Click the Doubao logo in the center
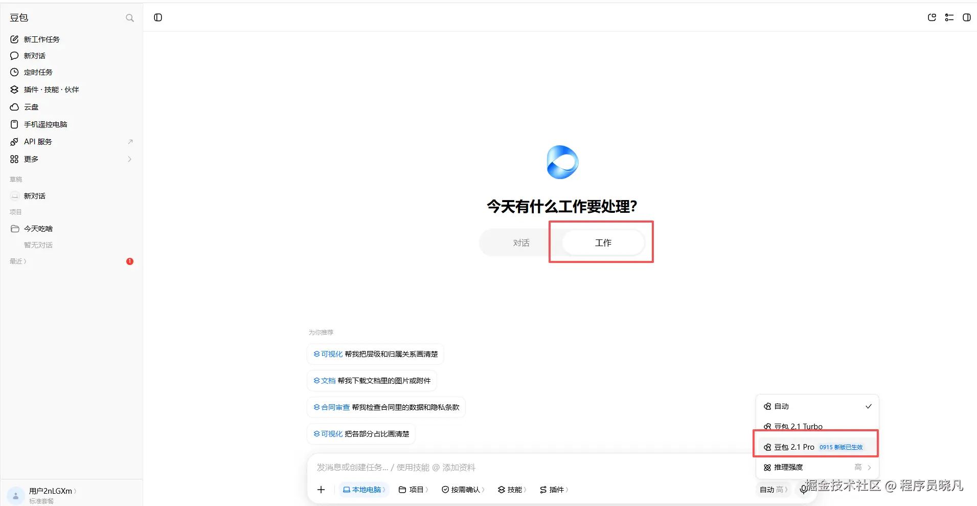The image size is (977, 506). 562,162
